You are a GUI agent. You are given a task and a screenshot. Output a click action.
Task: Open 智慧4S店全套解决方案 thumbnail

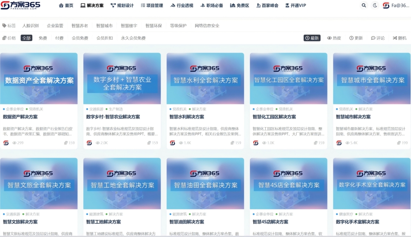[x=288, y=184]
